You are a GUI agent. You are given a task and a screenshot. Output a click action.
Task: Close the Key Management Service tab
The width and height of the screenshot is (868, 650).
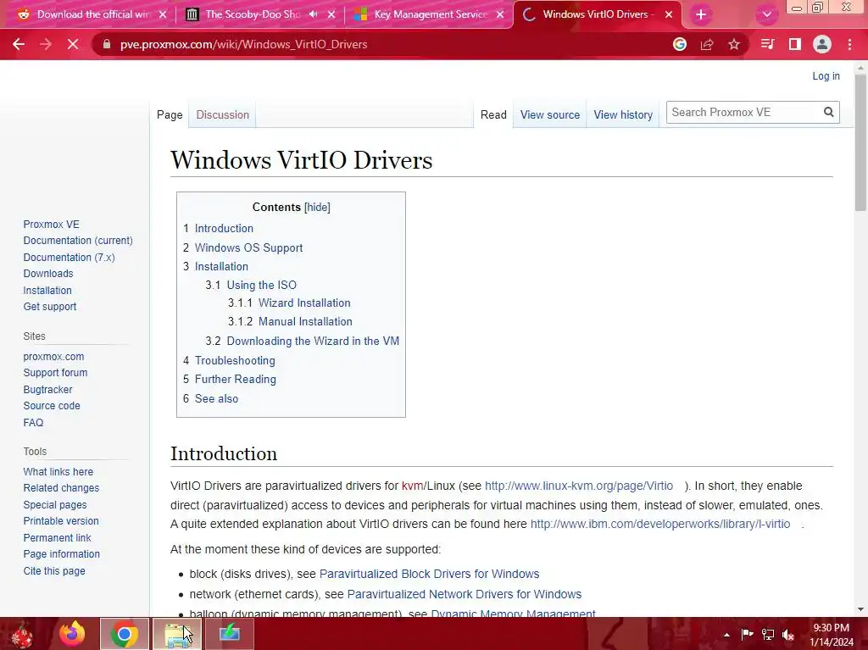click(x=500, y=14)
